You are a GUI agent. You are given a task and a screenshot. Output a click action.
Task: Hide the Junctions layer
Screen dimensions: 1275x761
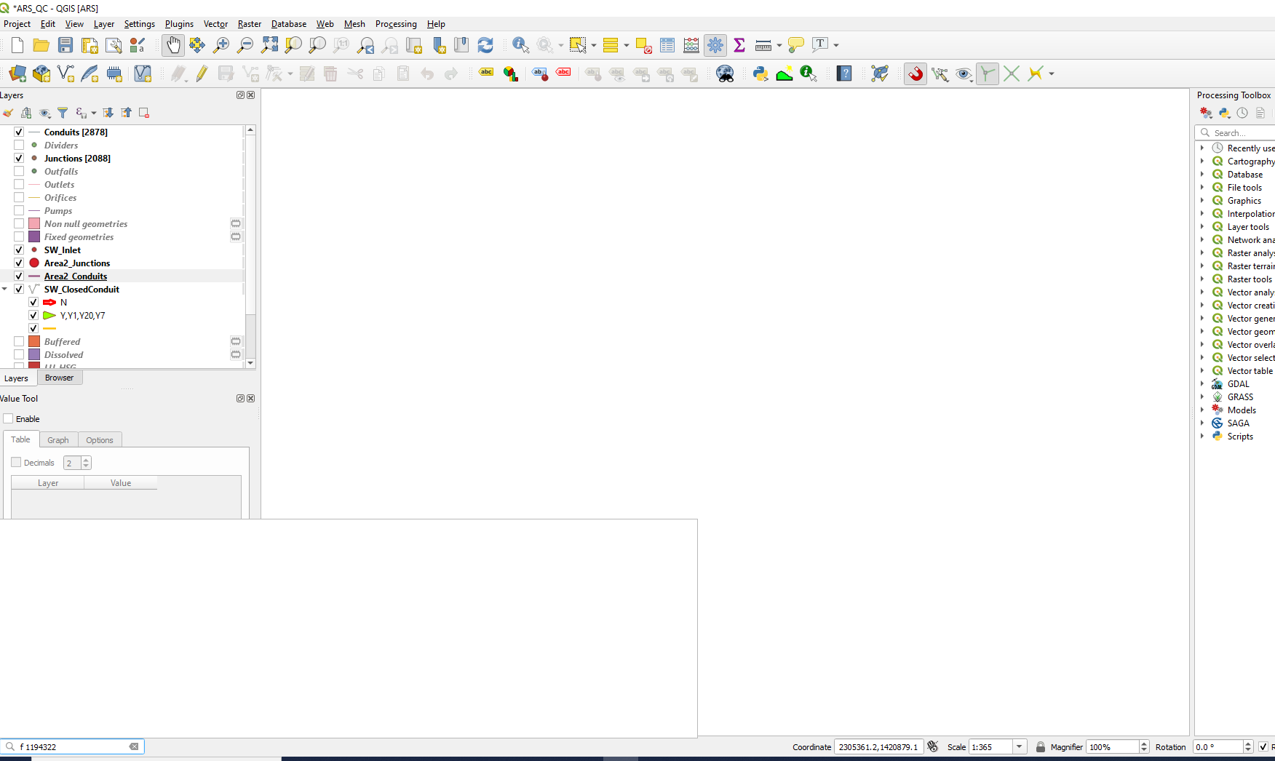coord(18,158)
